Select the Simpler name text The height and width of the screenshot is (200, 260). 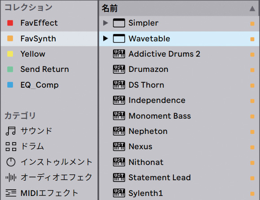[143, 23]
